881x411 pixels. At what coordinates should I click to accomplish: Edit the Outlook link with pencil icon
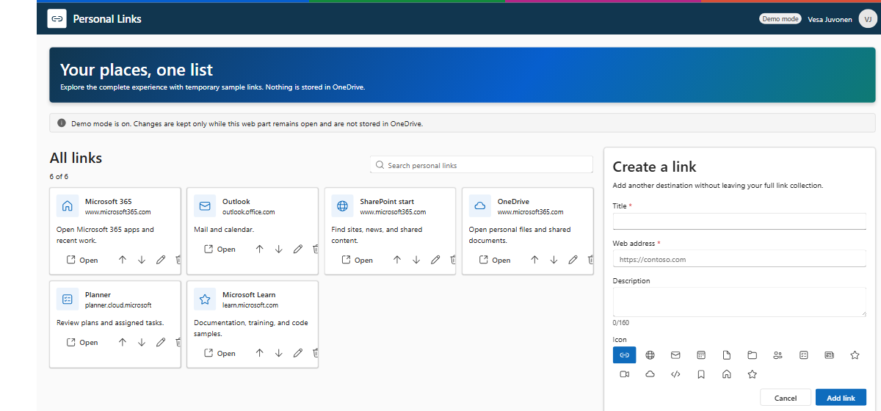point(298,249)
